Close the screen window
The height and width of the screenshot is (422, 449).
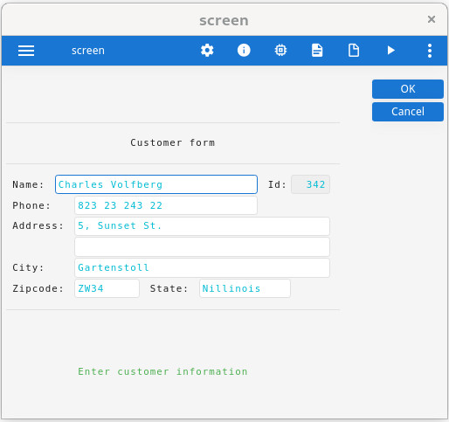click(x=432, y=19)
